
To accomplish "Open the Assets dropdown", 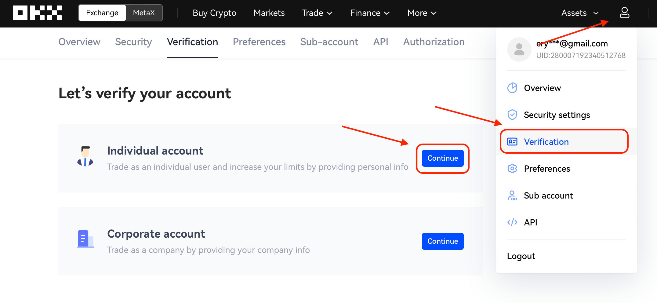I will pos(580,13).
